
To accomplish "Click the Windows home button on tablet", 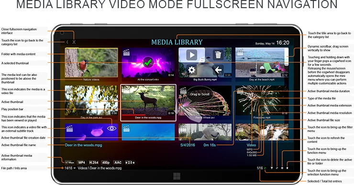I will click(177, 176).
